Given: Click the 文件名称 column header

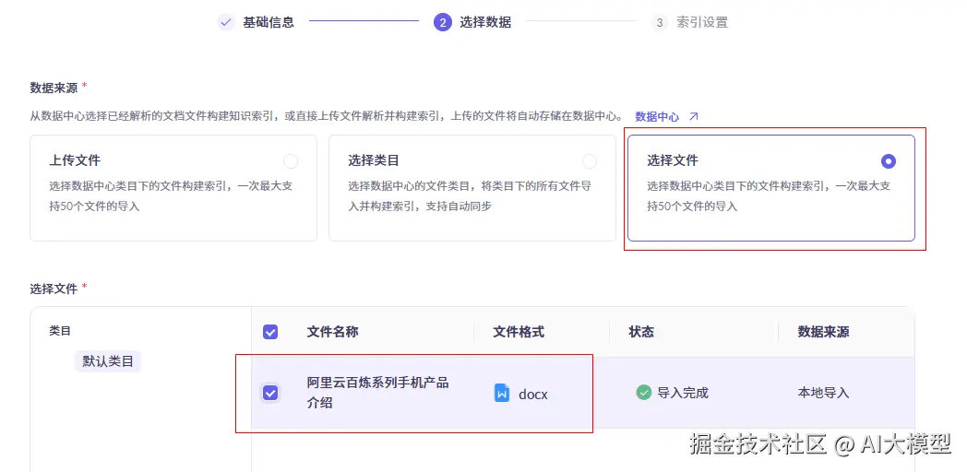Looking at the screenshot, I should (x=332, y=332).
